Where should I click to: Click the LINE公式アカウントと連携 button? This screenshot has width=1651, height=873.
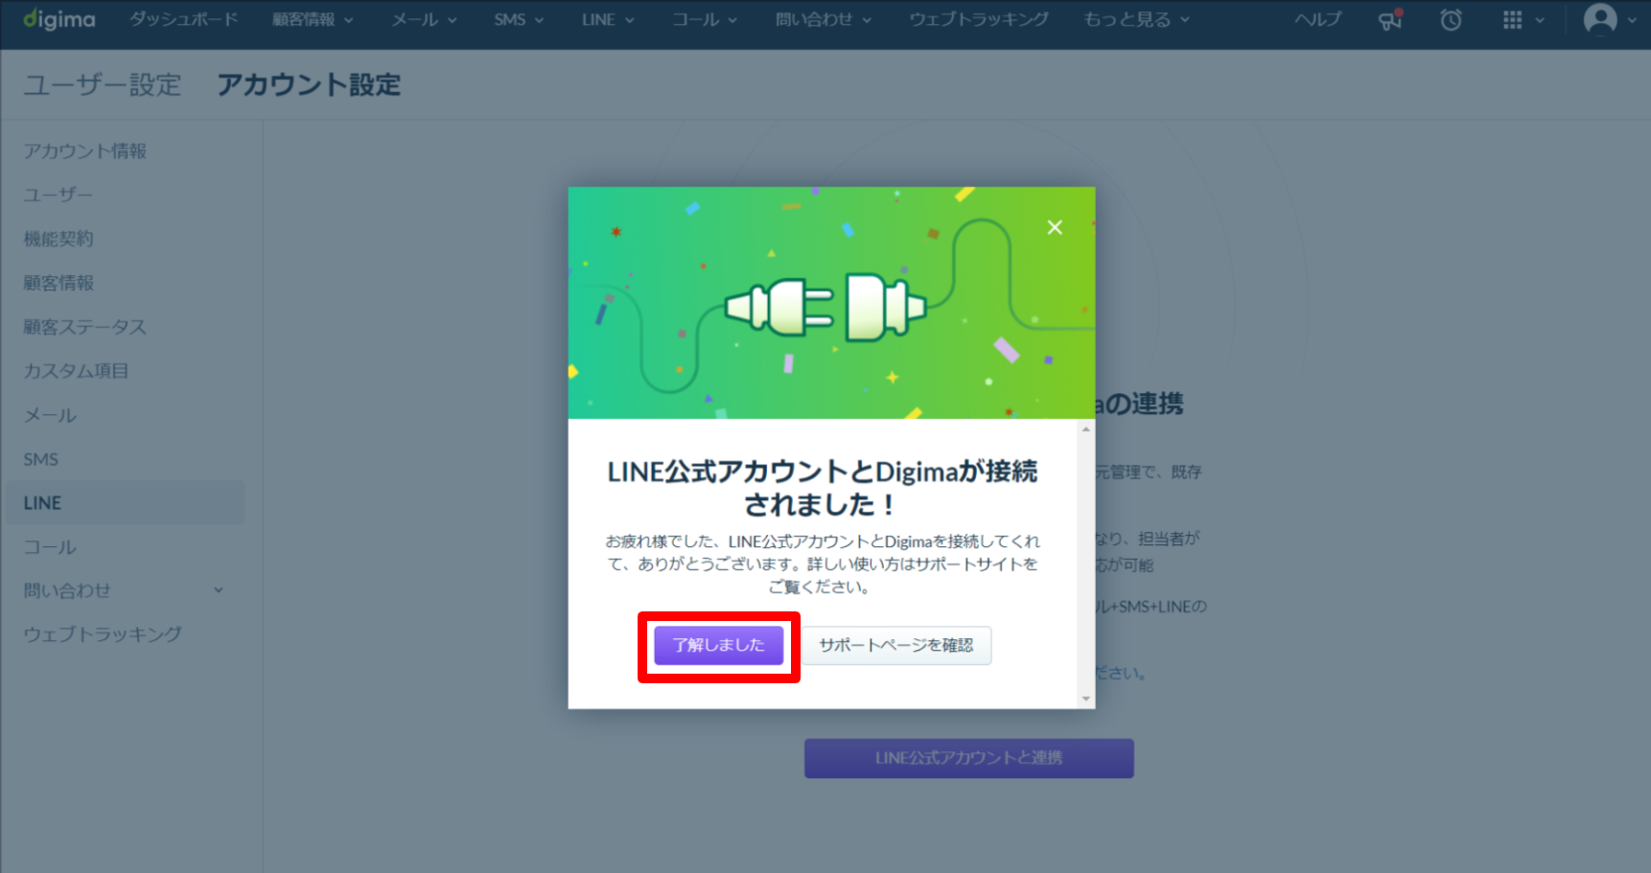pyautogui.click(x=968, y=758)
